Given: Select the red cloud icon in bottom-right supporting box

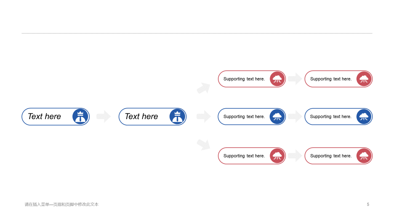Looking at the screenshot, I should tap(364, 156).
